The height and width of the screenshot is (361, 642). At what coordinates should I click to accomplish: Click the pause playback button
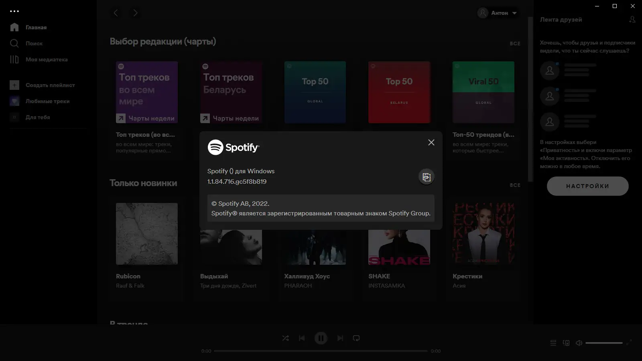tap(321, 338)
